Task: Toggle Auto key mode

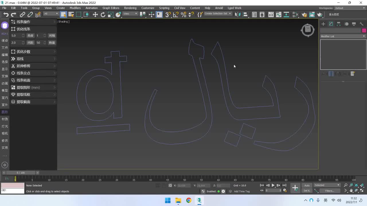Action: click(307, 185)
